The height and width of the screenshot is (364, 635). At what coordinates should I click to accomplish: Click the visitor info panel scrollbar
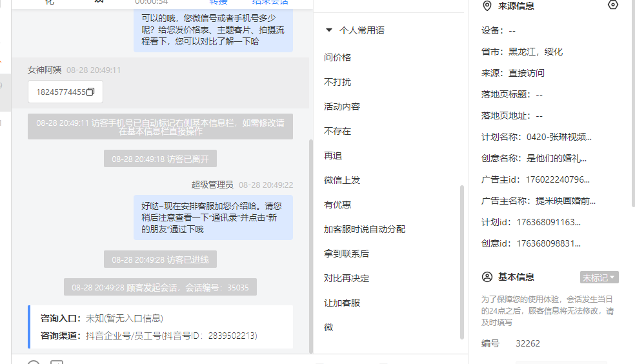tap(633, 103)
